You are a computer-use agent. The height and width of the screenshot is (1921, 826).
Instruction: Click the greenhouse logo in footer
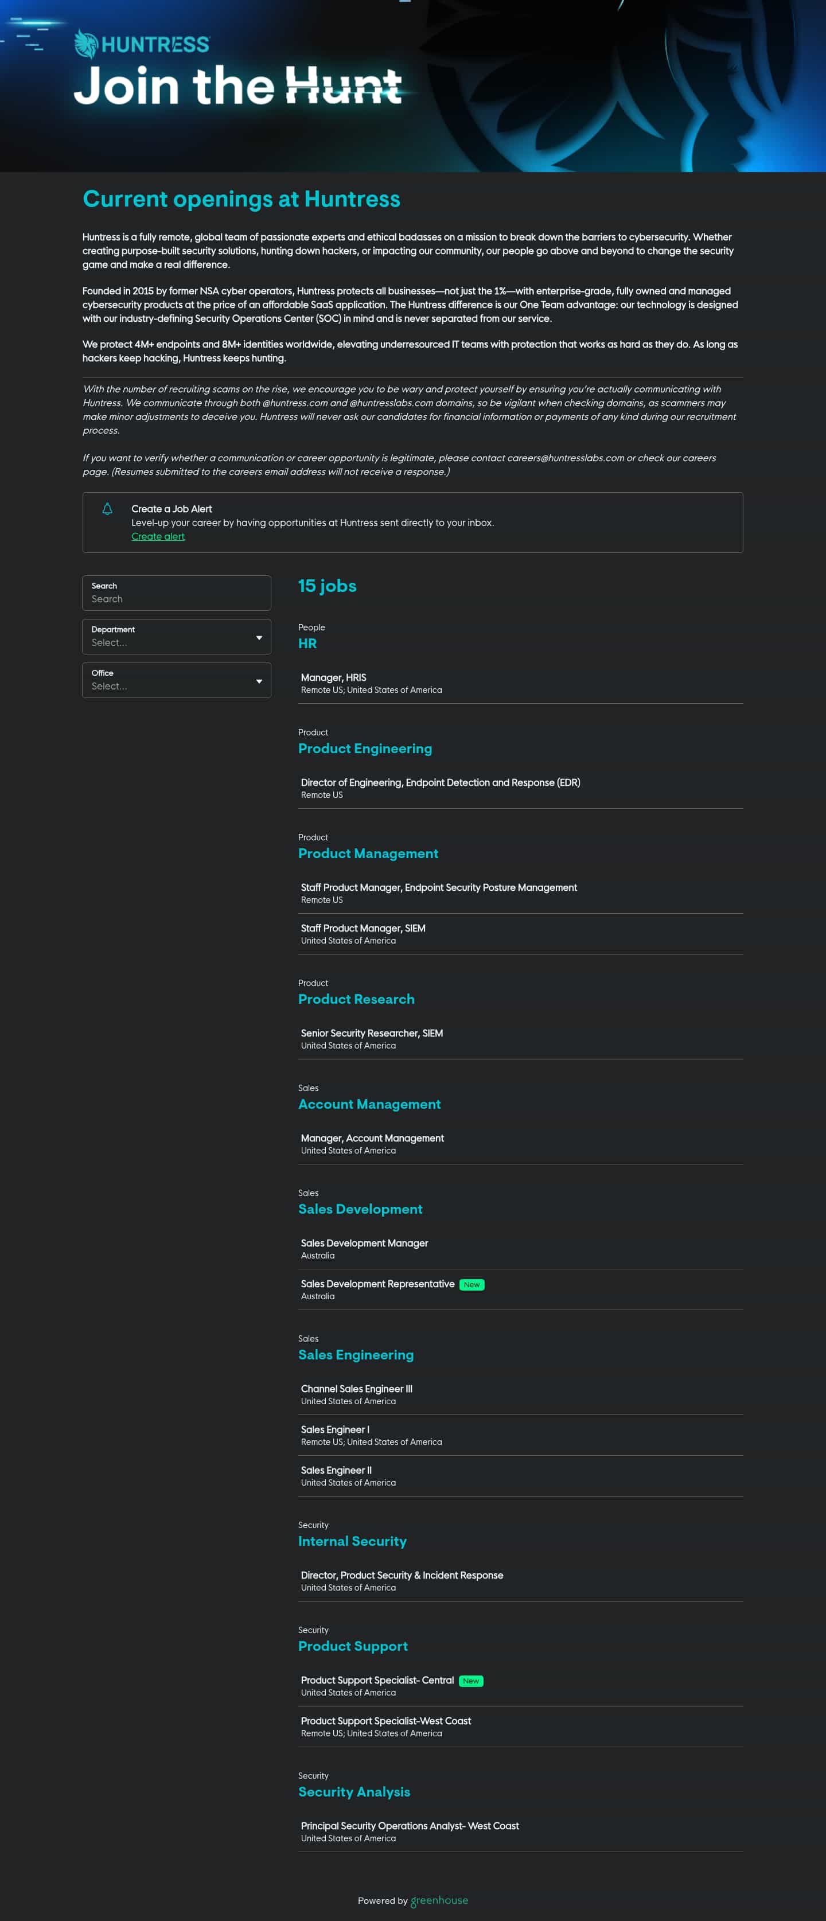click(439, 1901)
